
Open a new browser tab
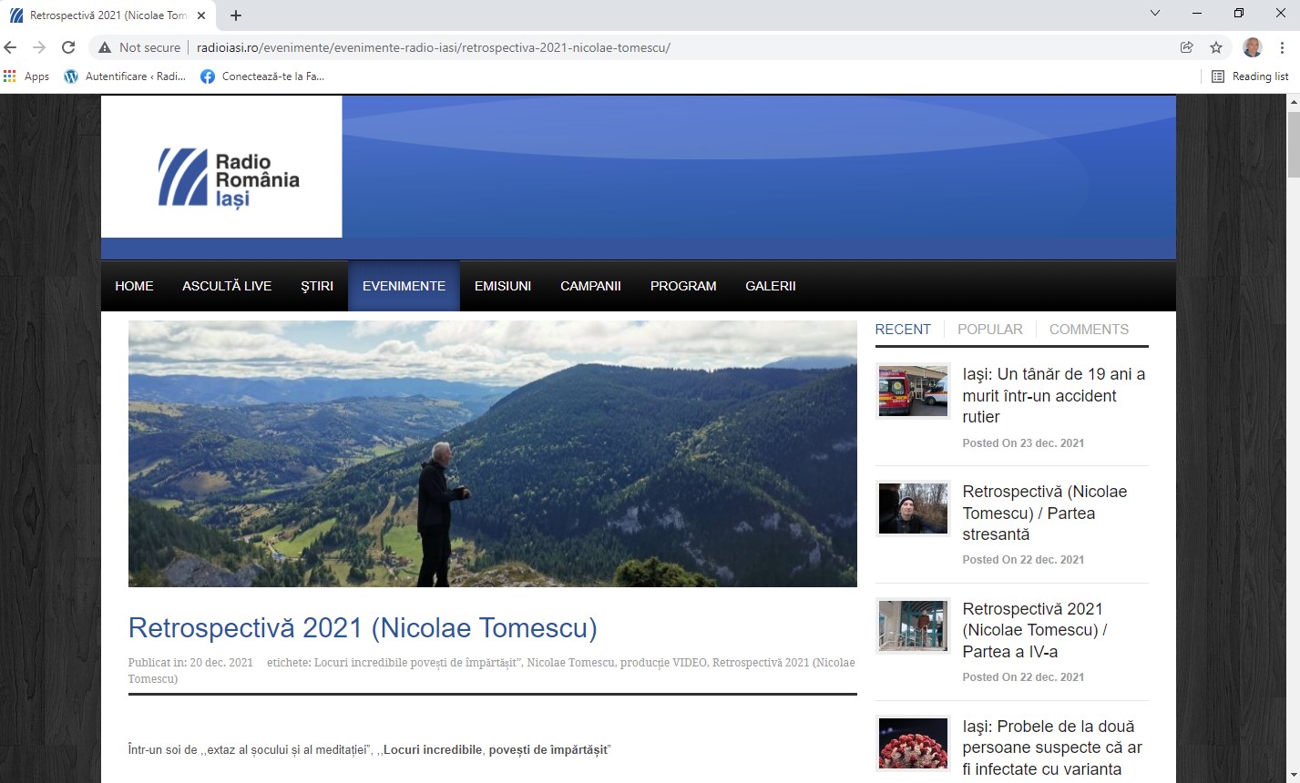click(x=236, y=15)
